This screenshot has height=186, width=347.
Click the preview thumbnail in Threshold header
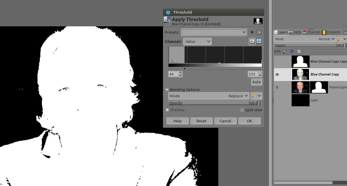[258, 21]
